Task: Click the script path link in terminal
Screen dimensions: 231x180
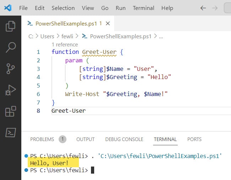Action: click(x=160, y=156)
